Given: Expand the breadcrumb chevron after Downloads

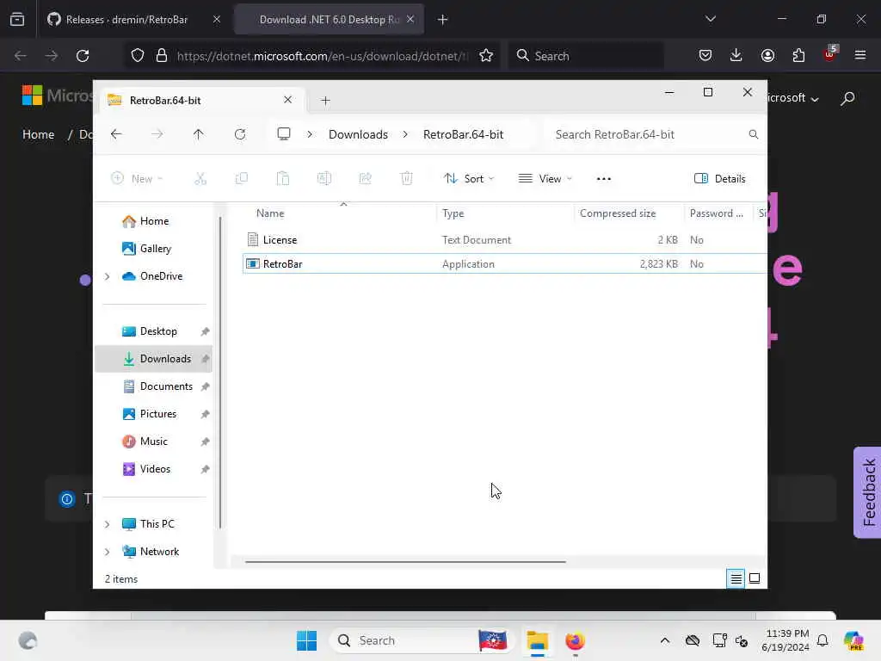Looking at the screenshot, I should click(405, 134).
